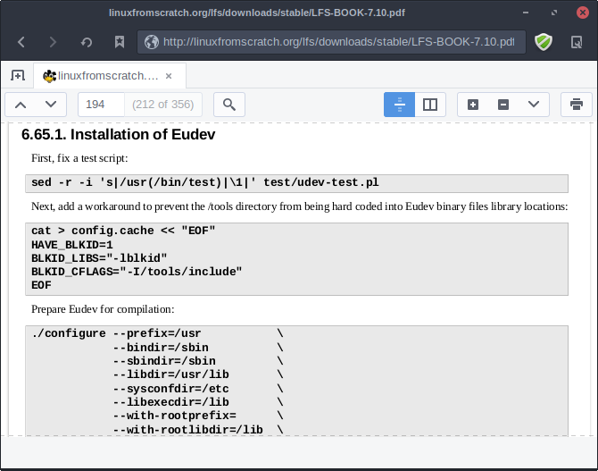This screenshot has height=471, width=598.
Task: Open the PDF search magnifier tool
Action: tap(229, 105)
